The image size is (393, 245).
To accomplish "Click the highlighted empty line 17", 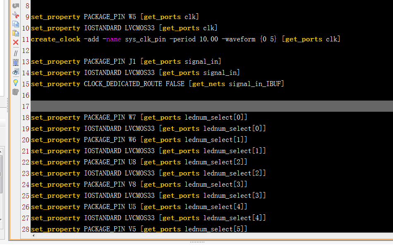I will click(207, 106).
